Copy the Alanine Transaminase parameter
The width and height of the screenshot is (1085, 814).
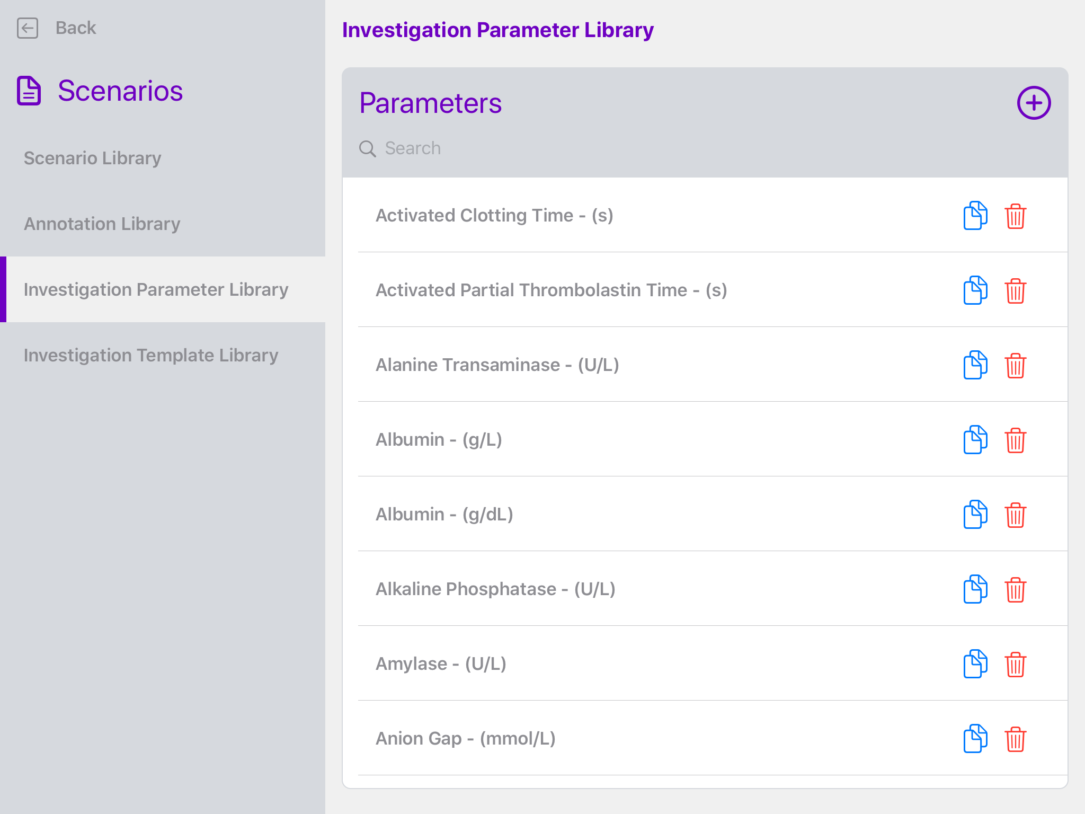coord(975,365)
